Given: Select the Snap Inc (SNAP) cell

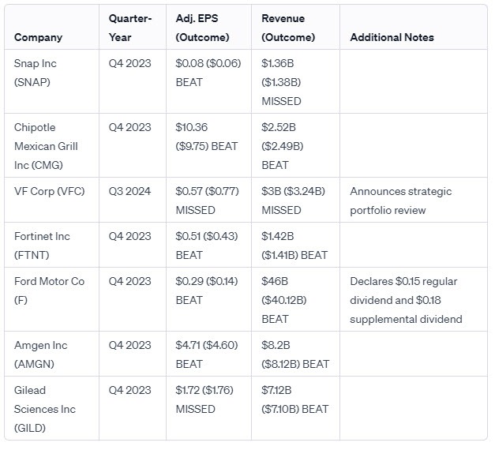Looking at the screenshot, I should click(x=36, y=71).
